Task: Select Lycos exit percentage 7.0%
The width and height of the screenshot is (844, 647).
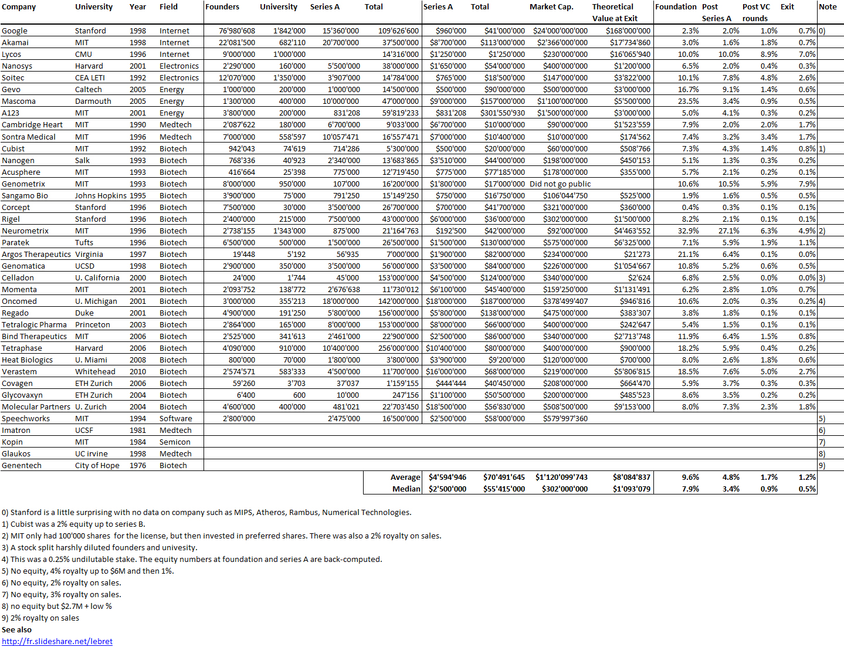Action: coord(807,54)
